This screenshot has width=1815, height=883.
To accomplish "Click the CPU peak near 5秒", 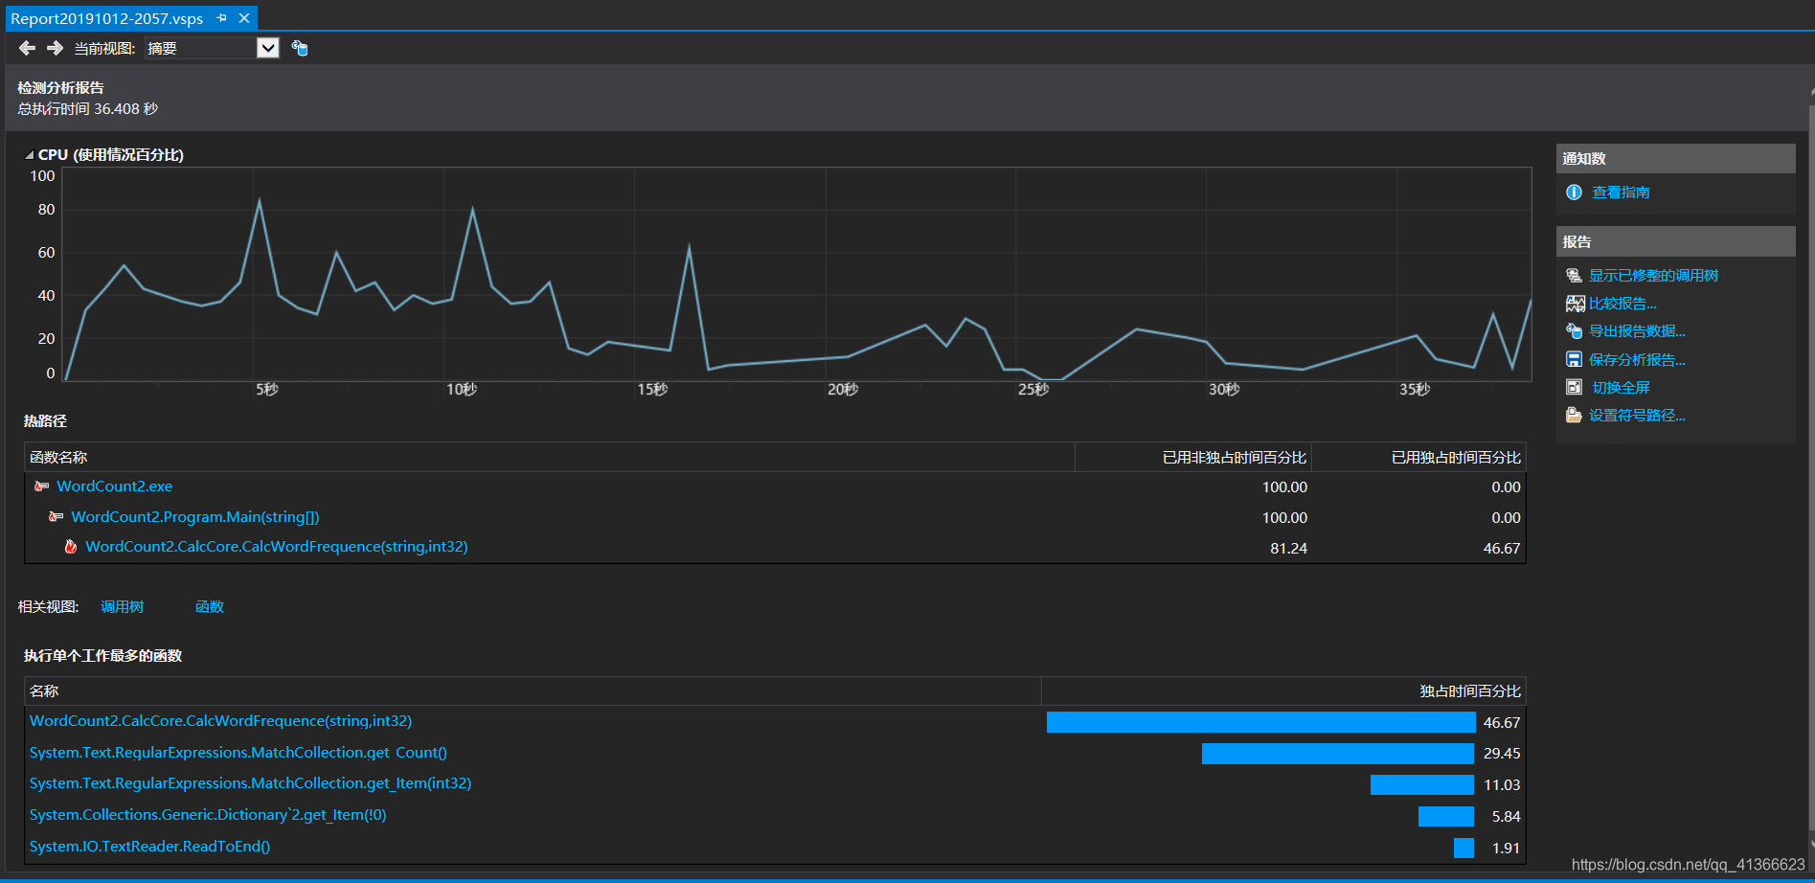I will [259, 200].
